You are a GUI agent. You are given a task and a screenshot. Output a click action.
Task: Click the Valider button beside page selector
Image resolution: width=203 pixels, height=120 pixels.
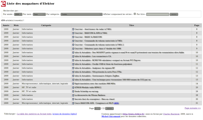pos(109,109)
